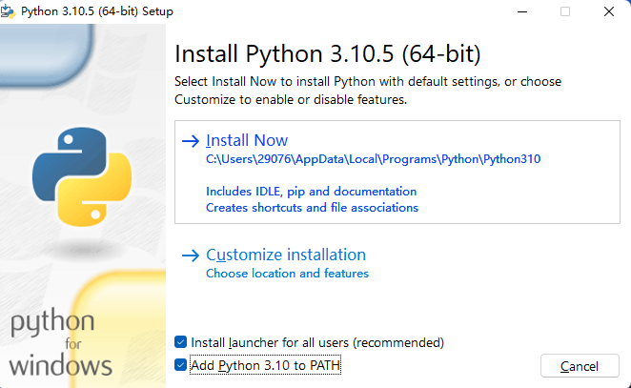Image resolution: width=631 pixels, height=388 pixels.
Task: Minimize the Python Setup window
Action: point(521,11)
